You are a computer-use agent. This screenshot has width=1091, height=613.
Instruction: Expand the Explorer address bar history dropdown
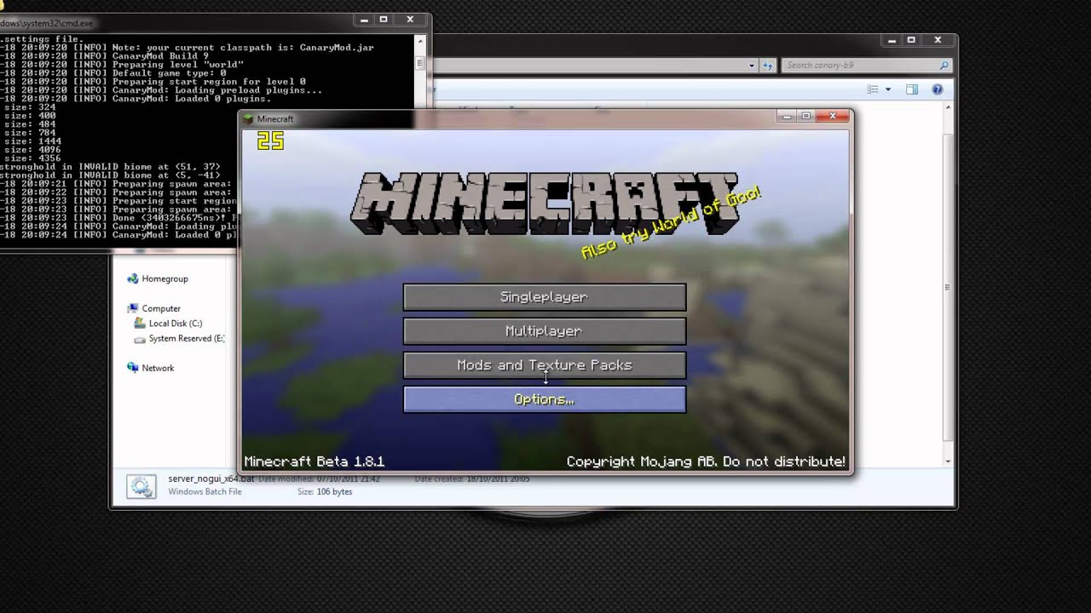coord(752,66)
